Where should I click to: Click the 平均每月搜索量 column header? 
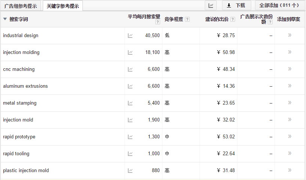(x=144, y=16)
